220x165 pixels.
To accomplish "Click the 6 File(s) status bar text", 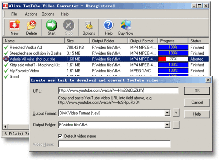I will point(17,134).
